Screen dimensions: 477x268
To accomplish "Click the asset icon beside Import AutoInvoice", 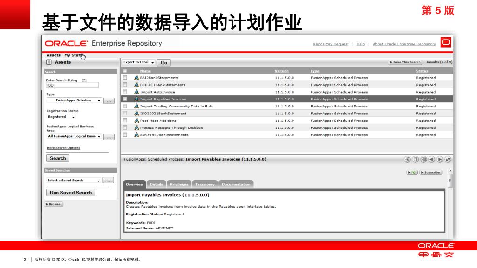I will (136, 92).
